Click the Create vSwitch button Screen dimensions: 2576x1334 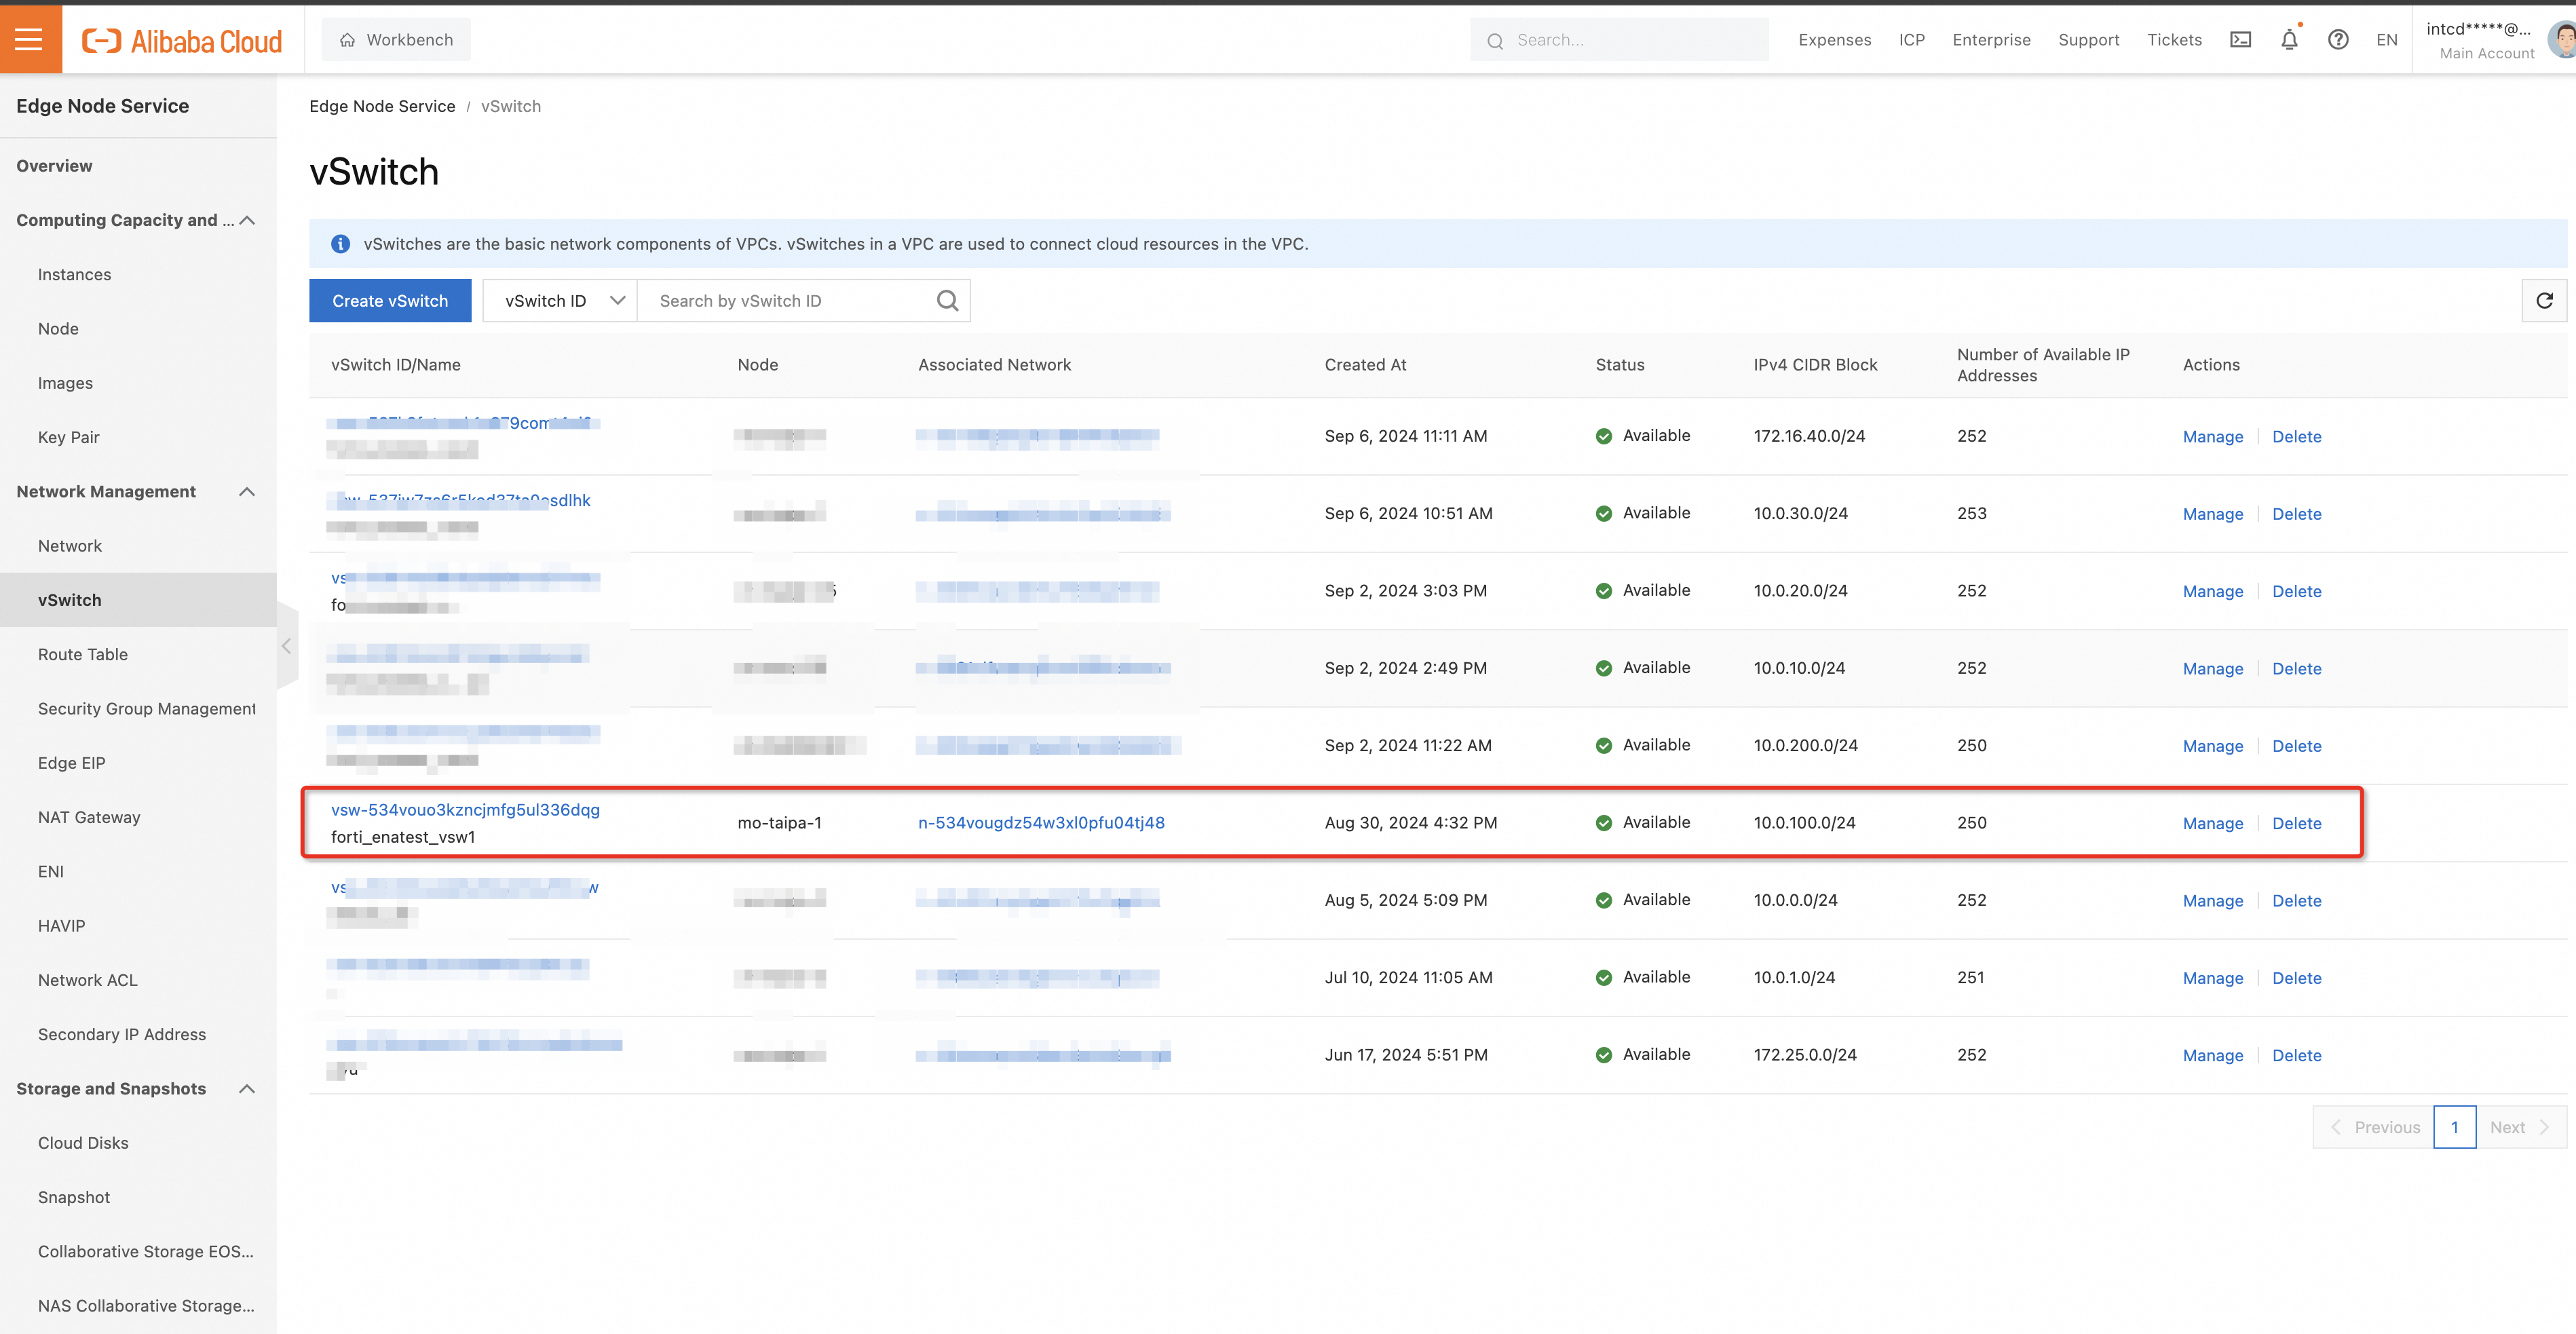390,301
